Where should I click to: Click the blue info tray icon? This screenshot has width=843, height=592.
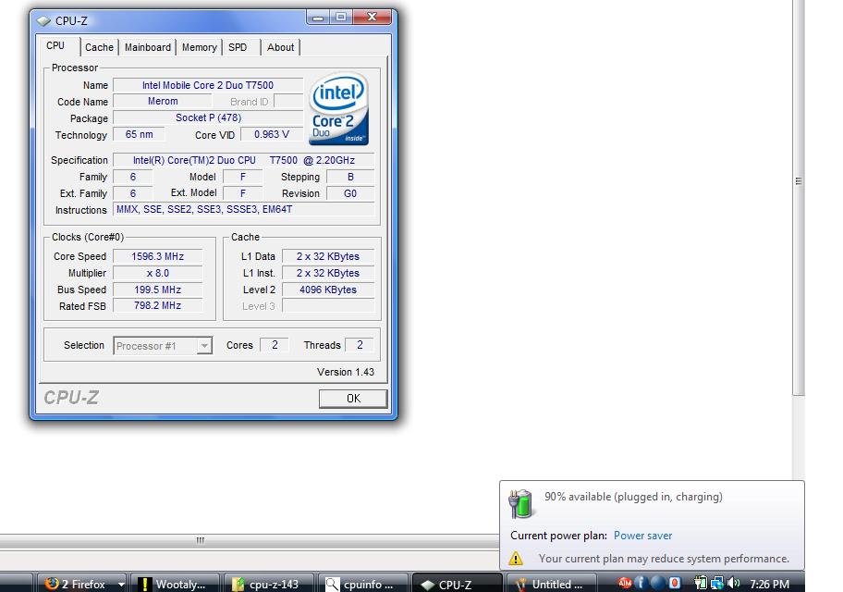[640, 583]
